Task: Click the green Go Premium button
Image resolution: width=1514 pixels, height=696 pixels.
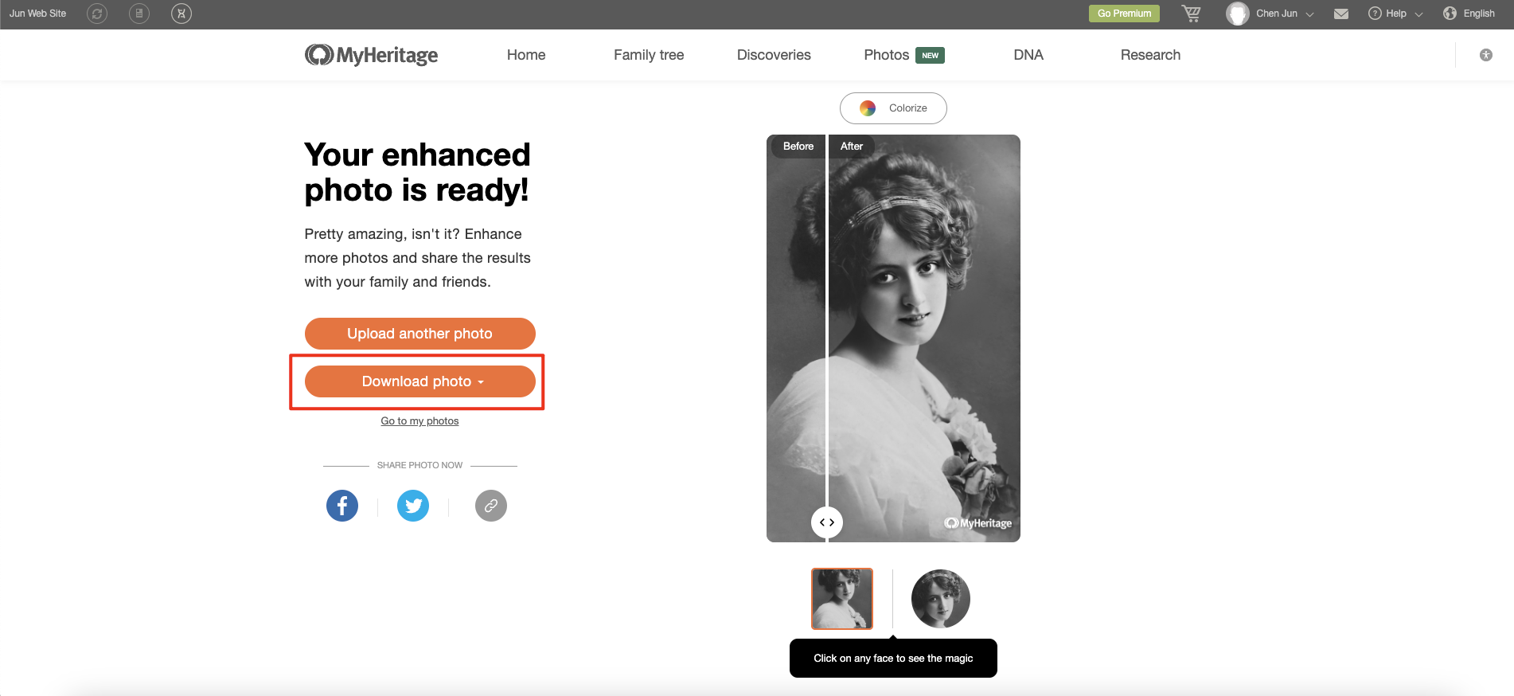Action: pos(1124,13)
